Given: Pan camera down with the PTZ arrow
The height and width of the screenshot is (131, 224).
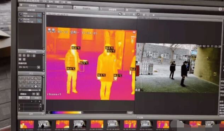Looking at the screenshot, I should [24, 86].
